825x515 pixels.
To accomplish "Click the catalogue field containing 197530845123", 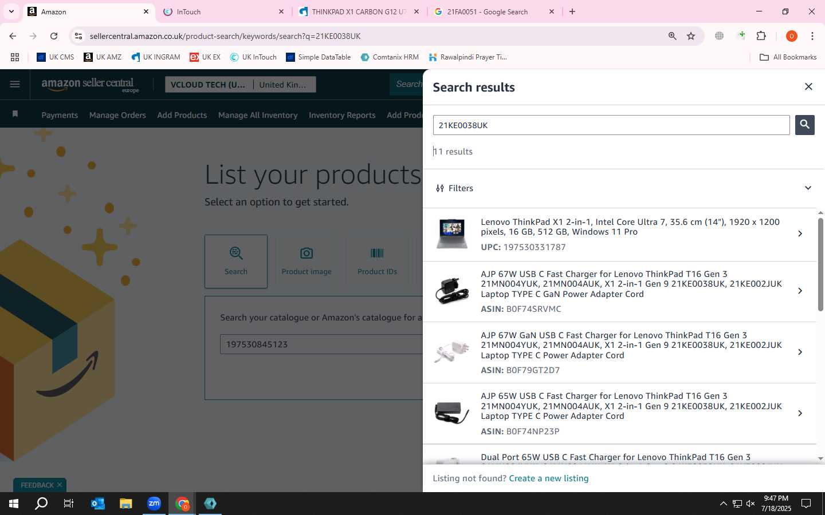I will point(321,344).
